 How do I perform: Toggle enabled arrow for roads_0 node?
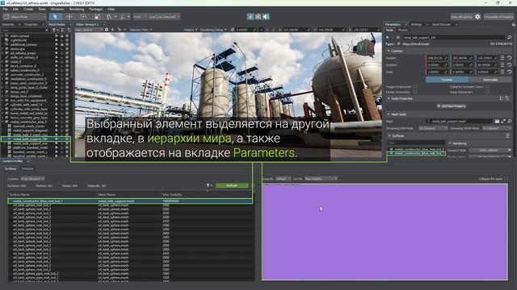pos(57,61)
